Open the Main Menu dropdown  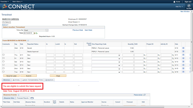(17, 1)
